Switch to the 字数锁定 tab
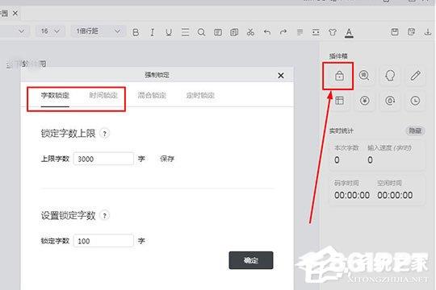This screenshot has width=436, height=290. (x=55, y=96)
